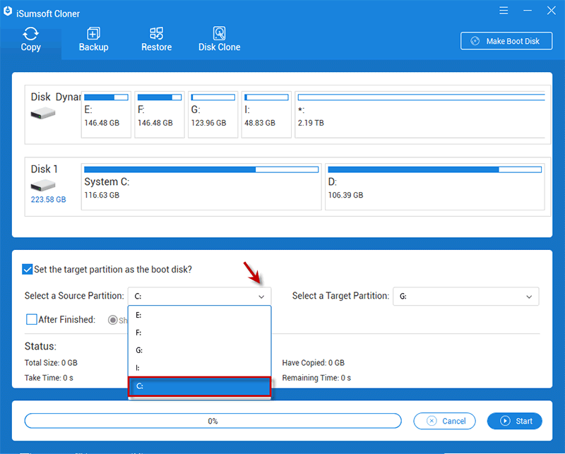Select the radio button beside After Finished
The width and height of the screenshot is (565, 454).
click(x=113, y=320)
